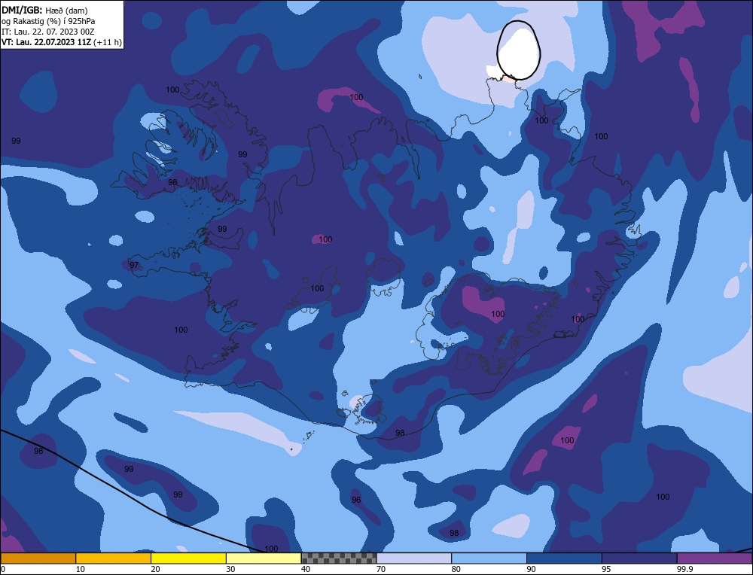Click the lavender 70–80 legend swatch

click(414, 558)
